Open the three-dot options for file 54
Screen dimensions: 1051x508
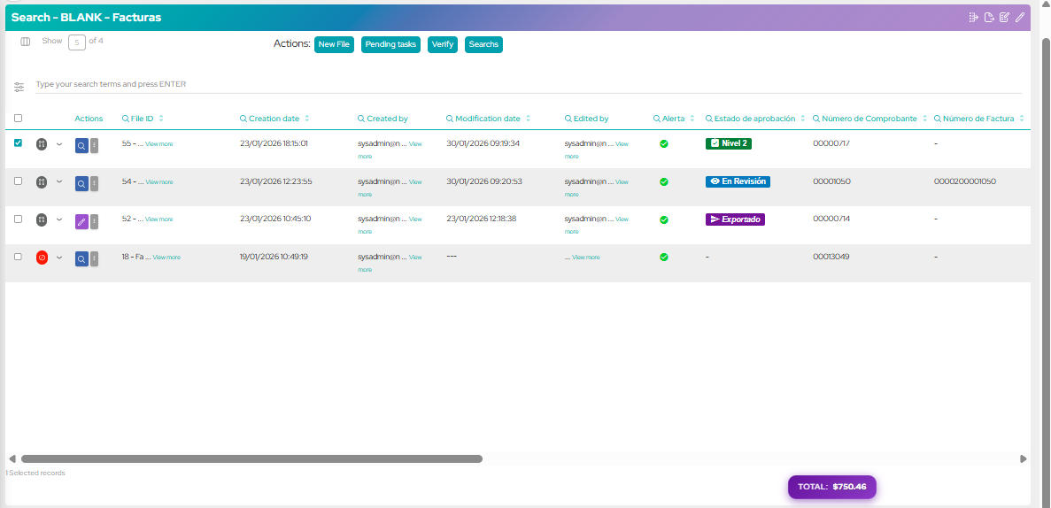point(95,183)
